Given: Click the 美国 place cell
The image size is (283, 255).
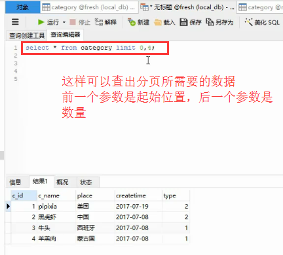Looking at the screenshot, I should click(x=95, y=206).
